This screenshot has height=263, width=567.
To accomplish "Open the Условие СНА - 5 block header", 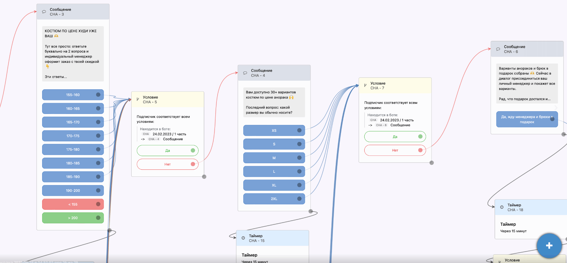I will (168, 99).
